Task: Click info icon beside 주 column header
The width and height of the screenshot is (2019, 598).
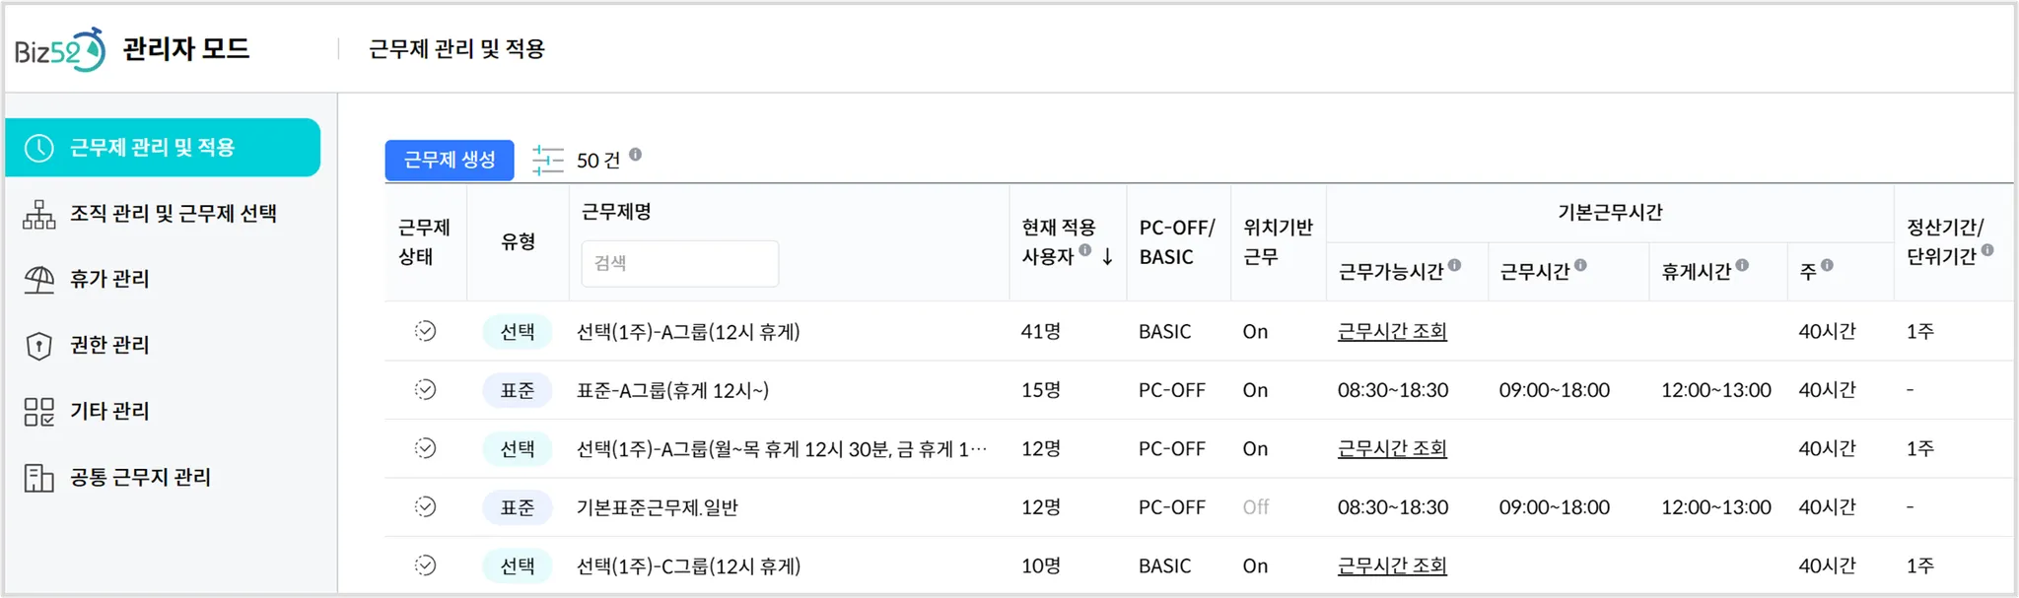Action: coord(1828,265)
